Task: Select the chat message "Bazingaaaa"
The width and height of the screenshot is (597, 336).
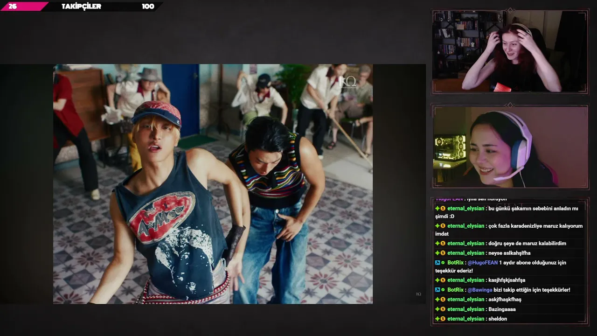Action: [x=502, y=309]
